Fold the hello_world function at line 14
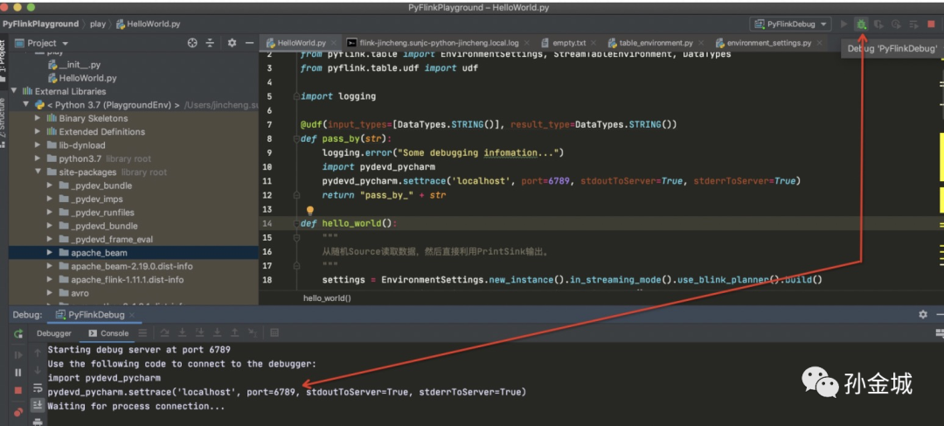This screenshot has width=944, height=426. coord(296,224)
